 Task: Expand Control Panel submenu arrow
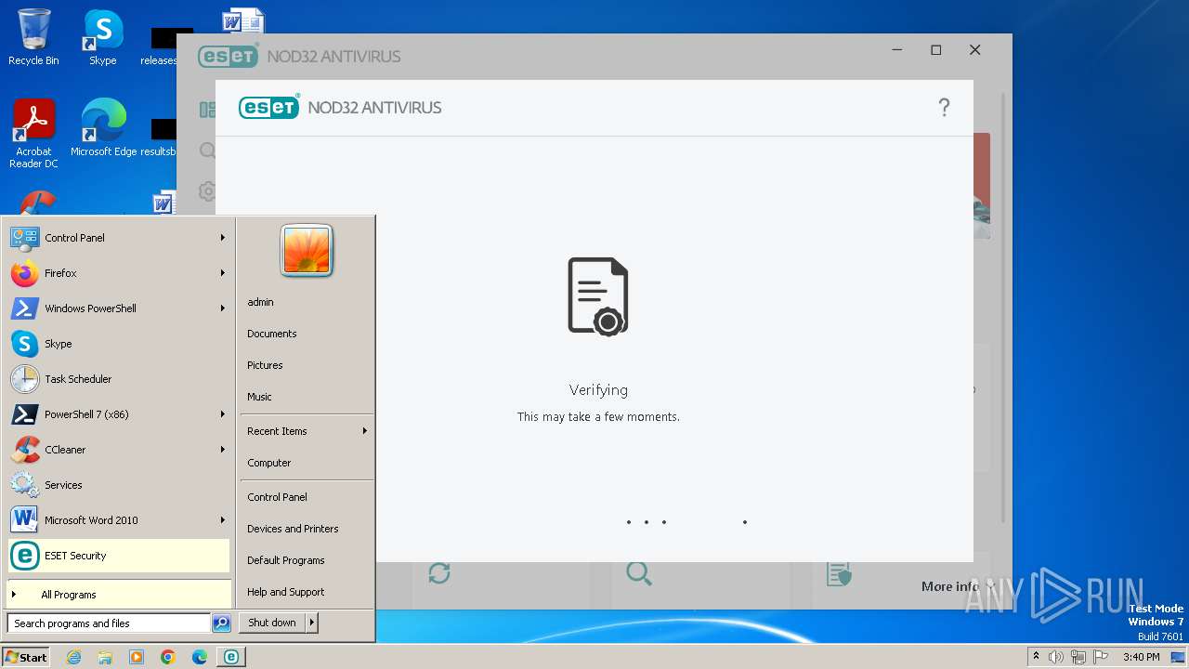223,238
